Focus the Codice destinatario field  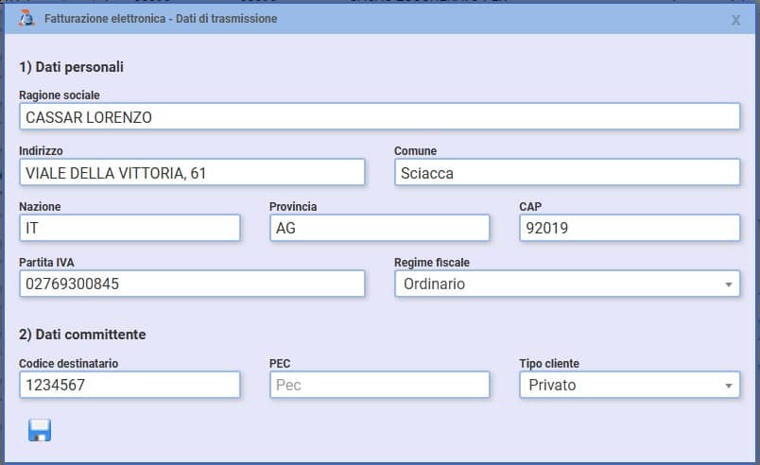[130, 385]
